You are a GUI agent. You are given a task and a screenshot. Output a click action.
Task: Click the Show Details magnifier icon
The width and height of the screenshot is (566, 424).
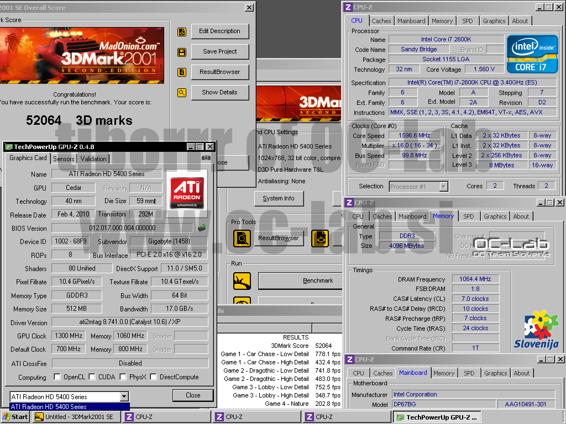click(x=182, y=93)
